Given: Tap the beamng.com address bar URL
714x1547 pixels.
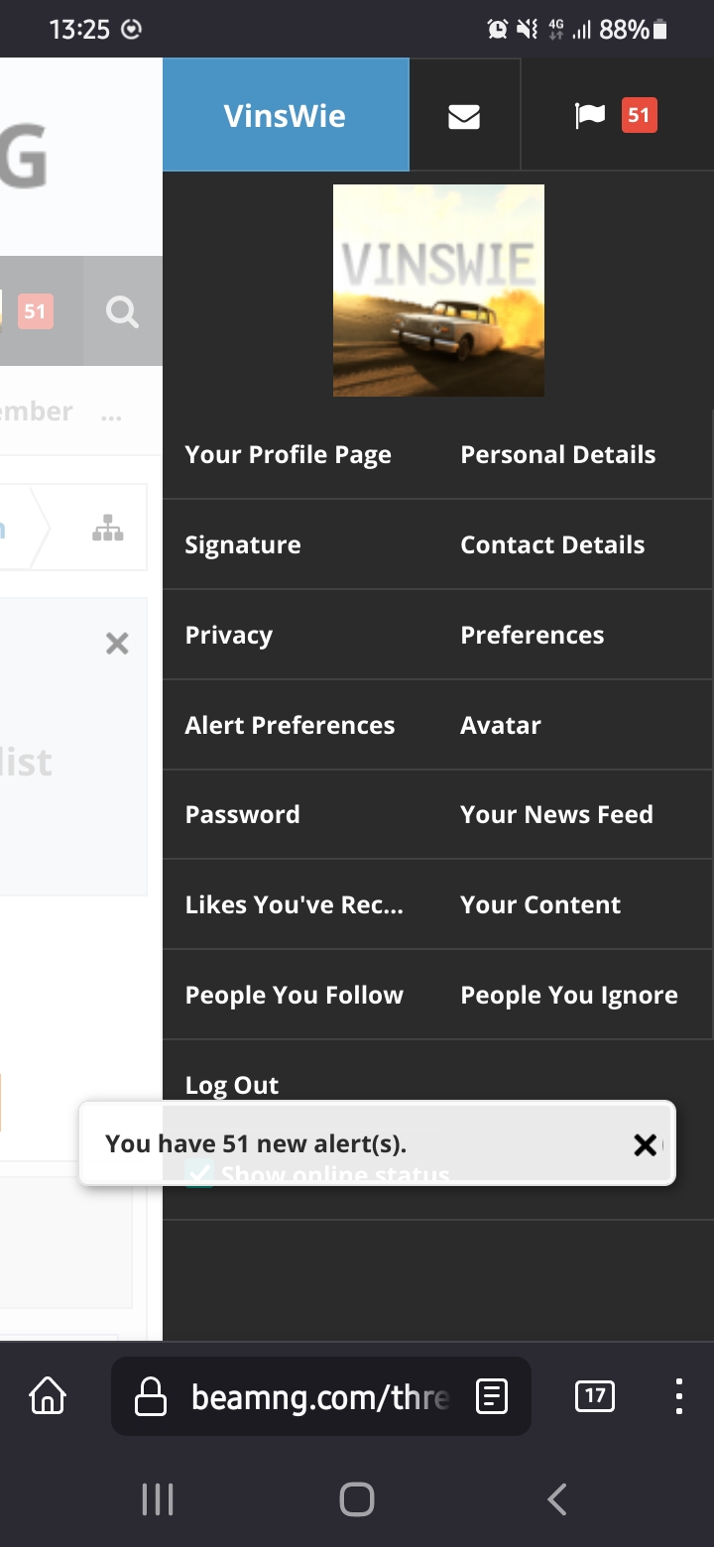Looking at the screenshot, I should coord(319,1396).
